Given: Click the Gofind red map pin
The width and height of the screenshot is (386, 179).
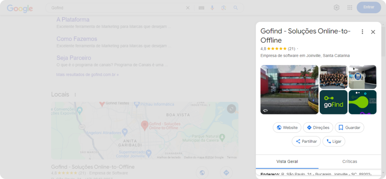Looking at the screenshot, I should [x=144, y=125].
